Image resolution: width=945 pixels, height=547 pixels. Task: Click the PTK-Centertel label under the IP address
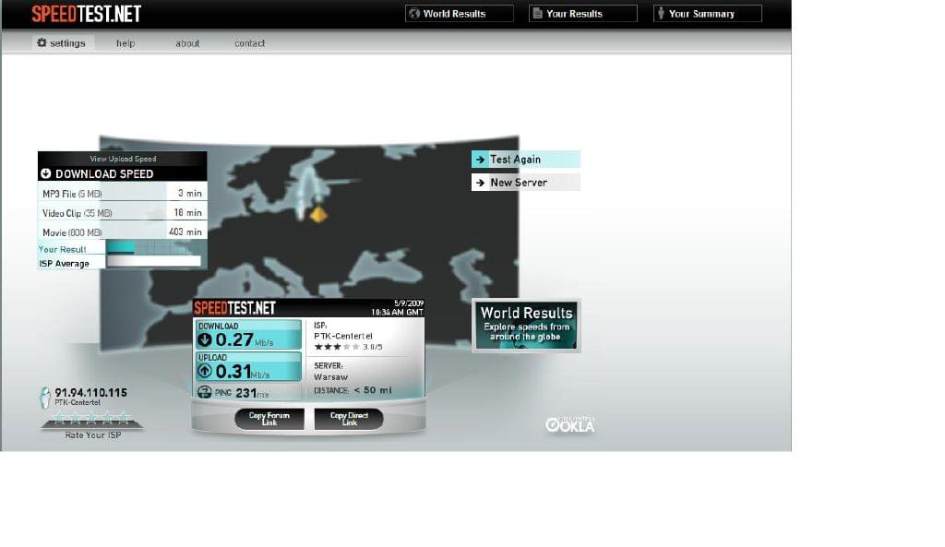[x=78, y=402]
